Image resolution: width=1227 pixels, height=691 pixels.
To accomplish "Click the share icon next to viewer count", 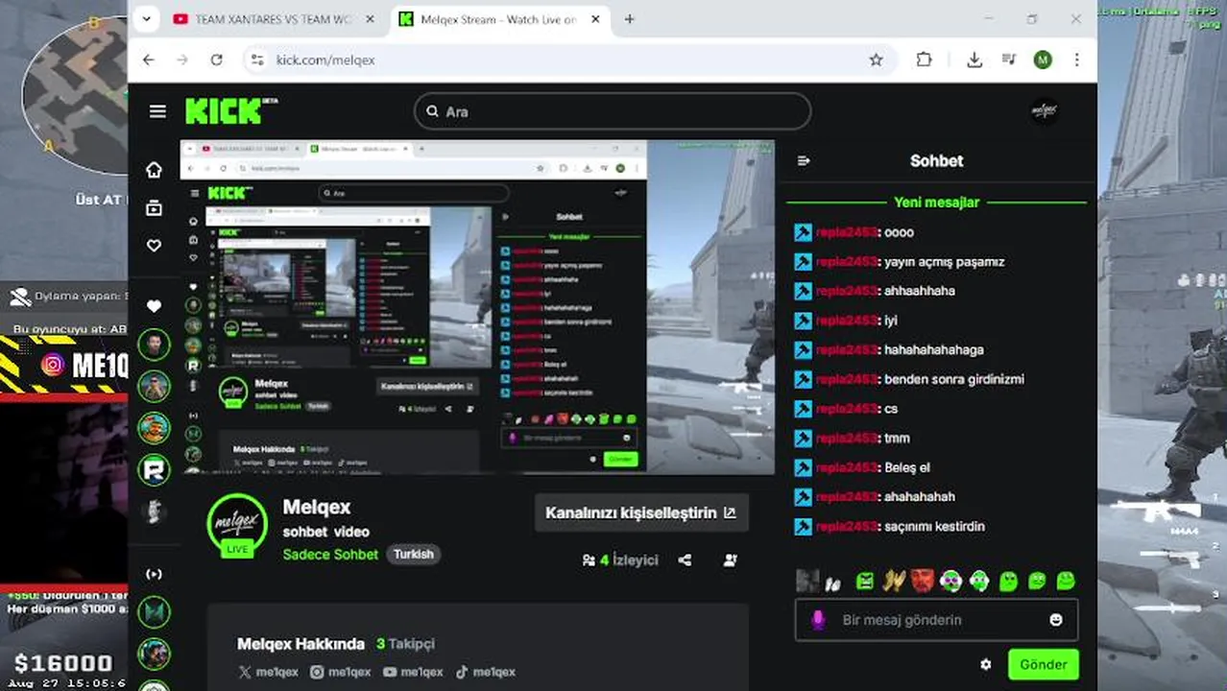I will [685, 560].
